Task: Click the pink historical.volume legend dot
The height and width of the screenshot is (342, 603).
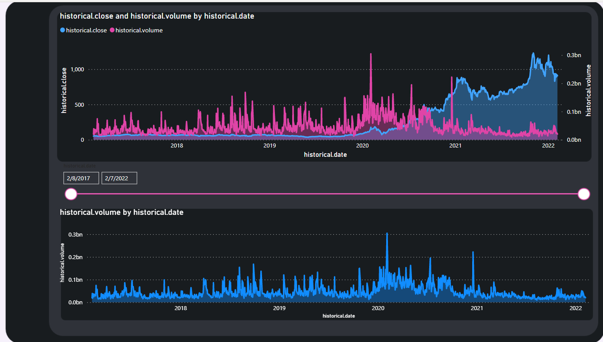Action: [x=112, y=30]
